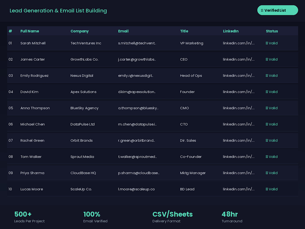Click the CMO title cell
The image size is (305, 229).
184,108
